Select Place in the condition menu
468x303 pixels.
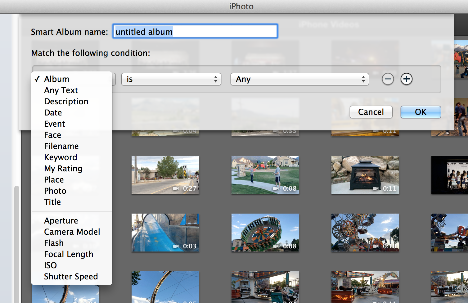(72, 179)
